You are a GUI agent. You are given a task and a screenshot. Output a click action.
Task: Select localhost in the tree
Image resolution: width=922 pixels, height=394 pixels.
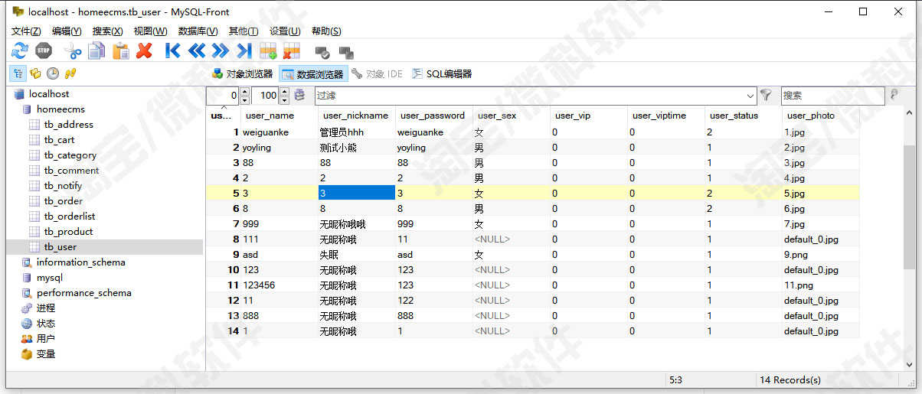tap(49, 94)
